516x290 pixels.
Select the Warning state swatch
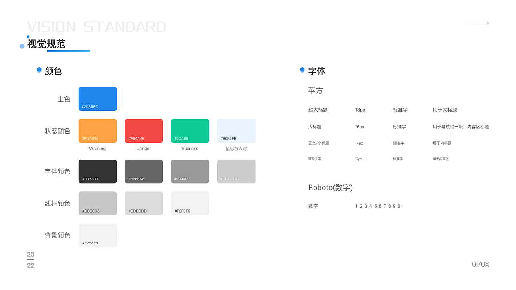[98, 131]
